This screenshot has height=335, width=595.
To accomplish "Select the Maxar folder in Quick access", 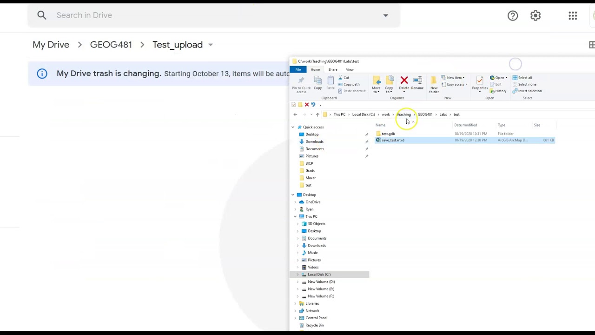I will (x=311, y=178).
